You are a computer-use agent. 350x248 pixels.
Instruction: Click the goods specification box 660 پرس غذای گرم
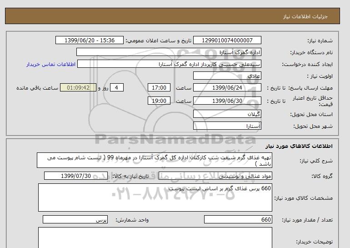[x=155, y=197]
